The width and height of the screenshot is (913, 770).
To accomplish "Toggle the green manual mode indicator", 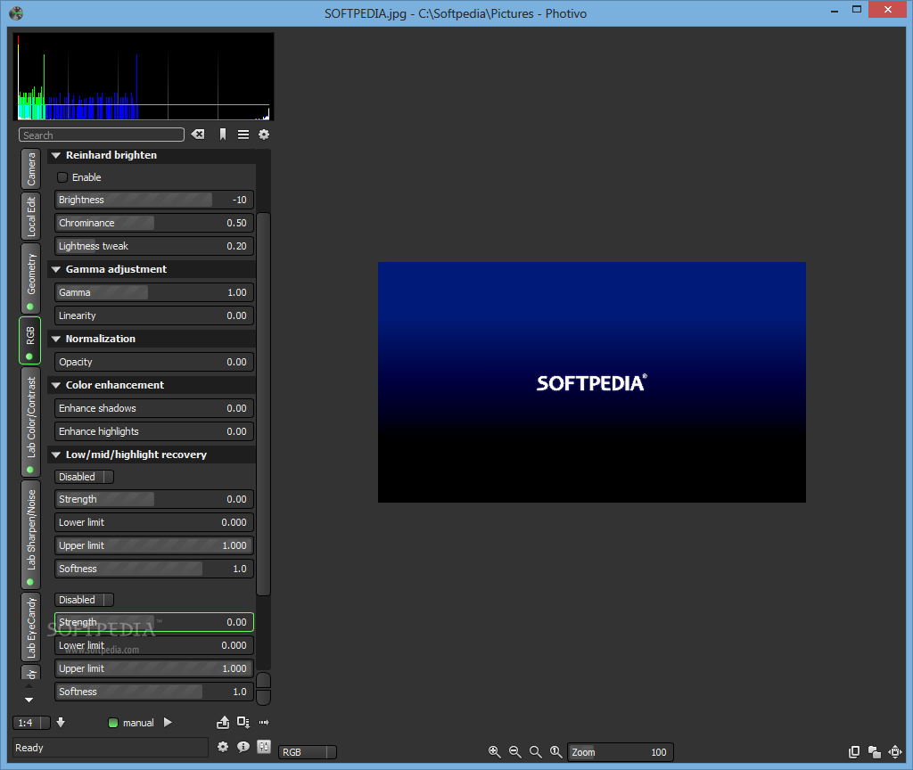I will [113, 723].
